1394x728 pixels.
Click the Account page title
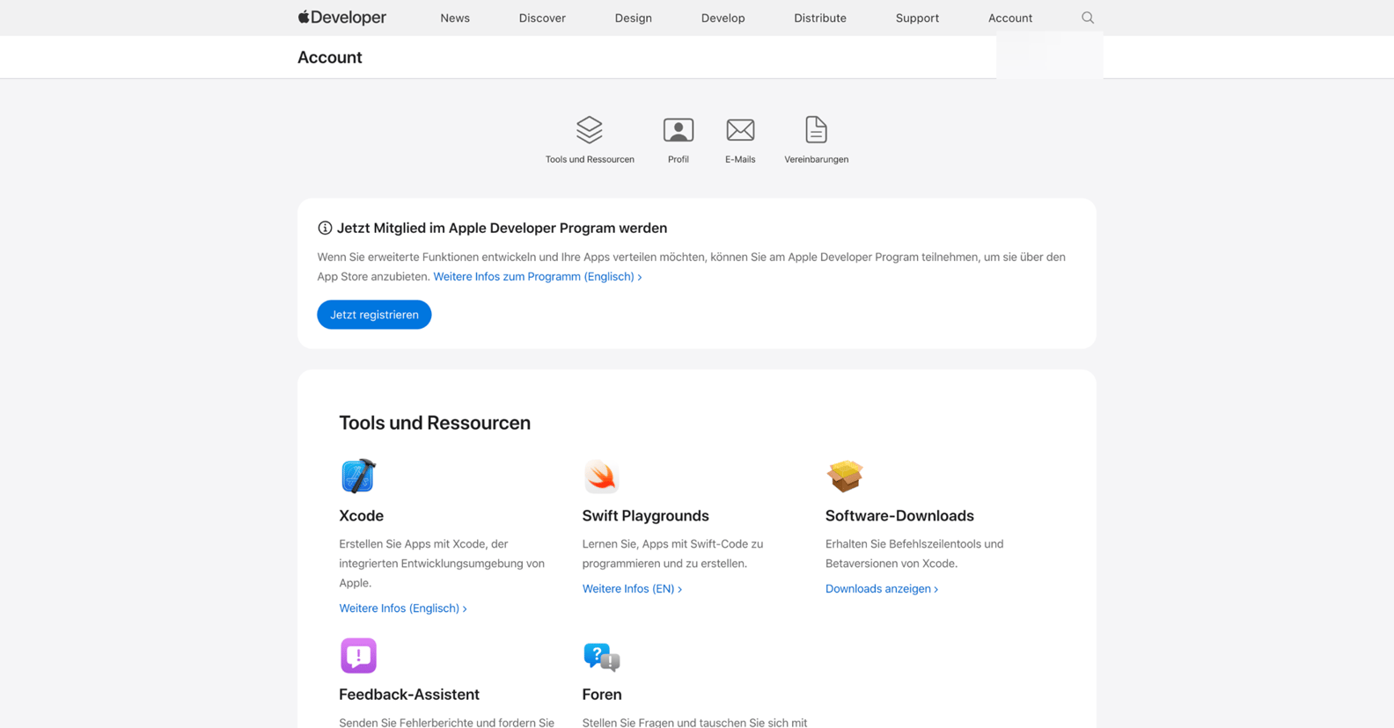click(x=330, y=57)
